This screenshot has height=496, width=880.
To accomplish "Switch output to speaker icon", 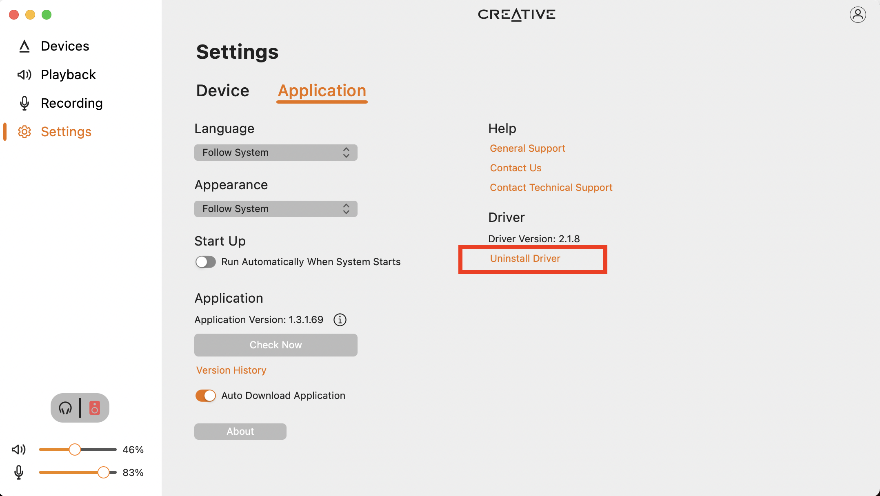I will [95, 408].
